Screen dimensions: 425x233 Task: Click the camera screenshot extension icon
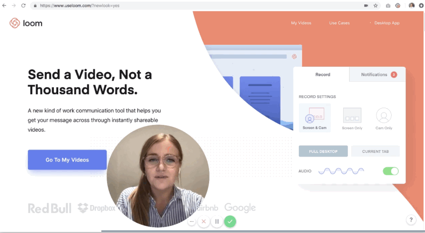388,5
